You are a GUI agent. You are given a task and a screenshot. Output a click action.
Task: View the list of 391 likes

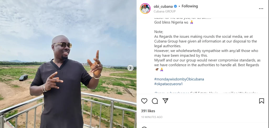pyautogui.click(x=148, y=111)
